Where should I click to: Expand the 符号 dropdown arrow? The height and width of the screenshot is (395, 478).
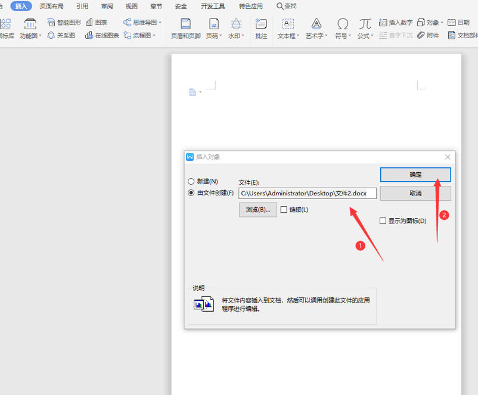click(x=350, y=36)
